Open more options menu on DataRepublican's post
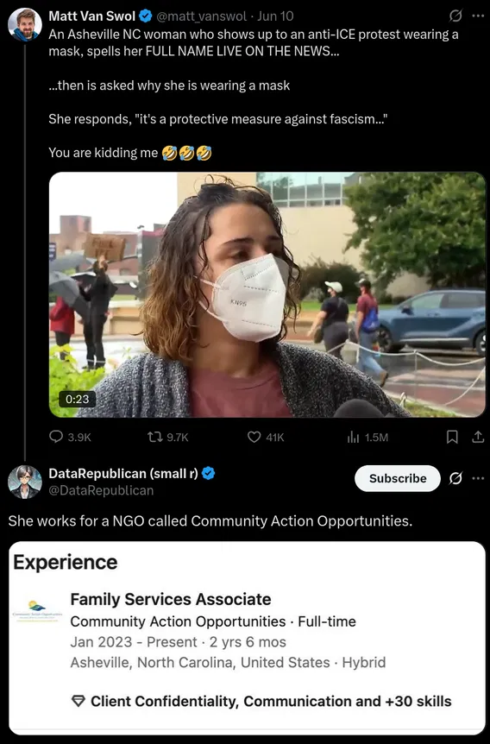 [x=478, y=478]
